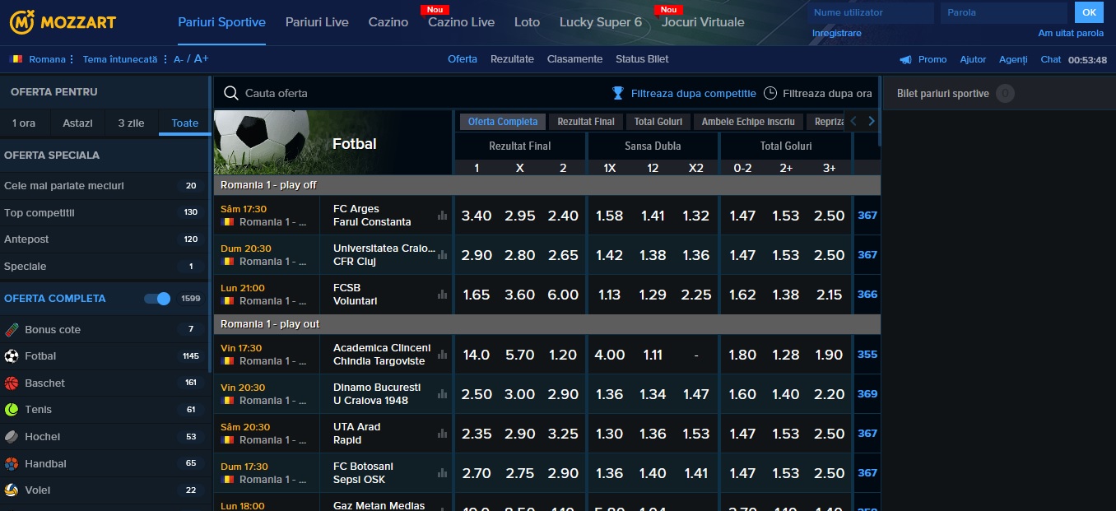
Task: Increase font size with A+
Action: pos(202,58)
